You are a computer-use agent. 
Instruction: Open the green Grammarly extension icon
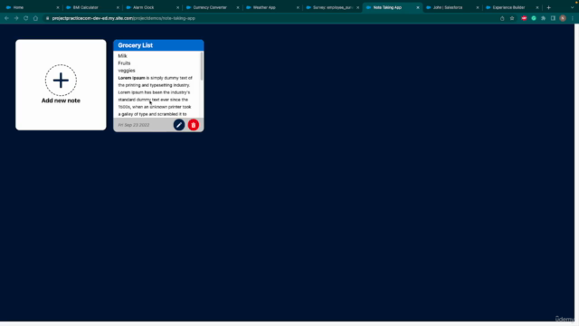pyautogui.click(x=534, y=18)
